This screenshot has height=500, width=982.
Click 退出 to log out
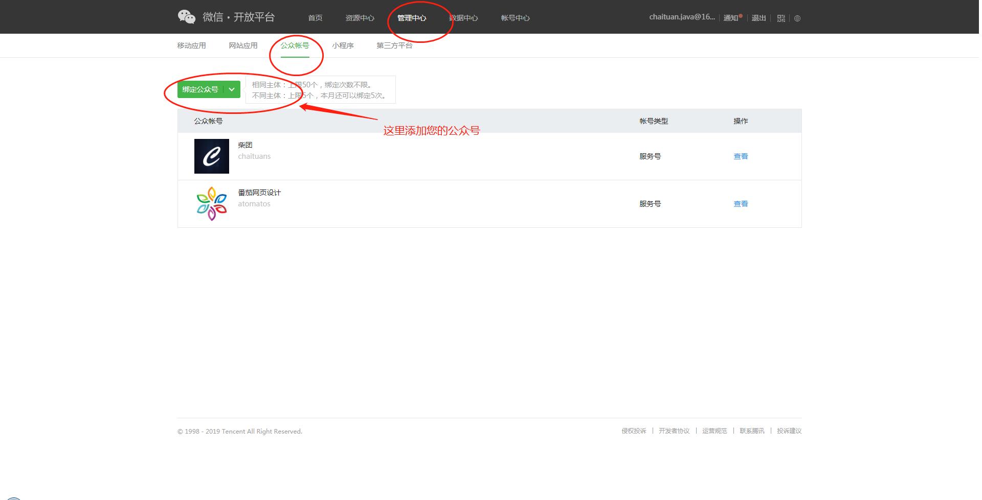point(758,18)
